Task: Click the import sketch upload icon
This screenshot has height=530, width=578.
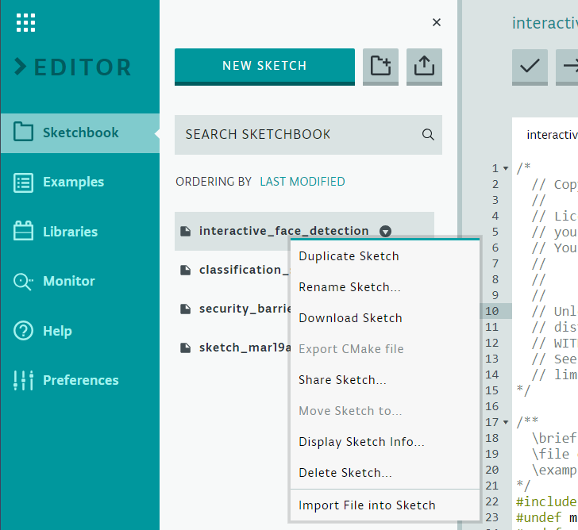Action: click(424, 67)
